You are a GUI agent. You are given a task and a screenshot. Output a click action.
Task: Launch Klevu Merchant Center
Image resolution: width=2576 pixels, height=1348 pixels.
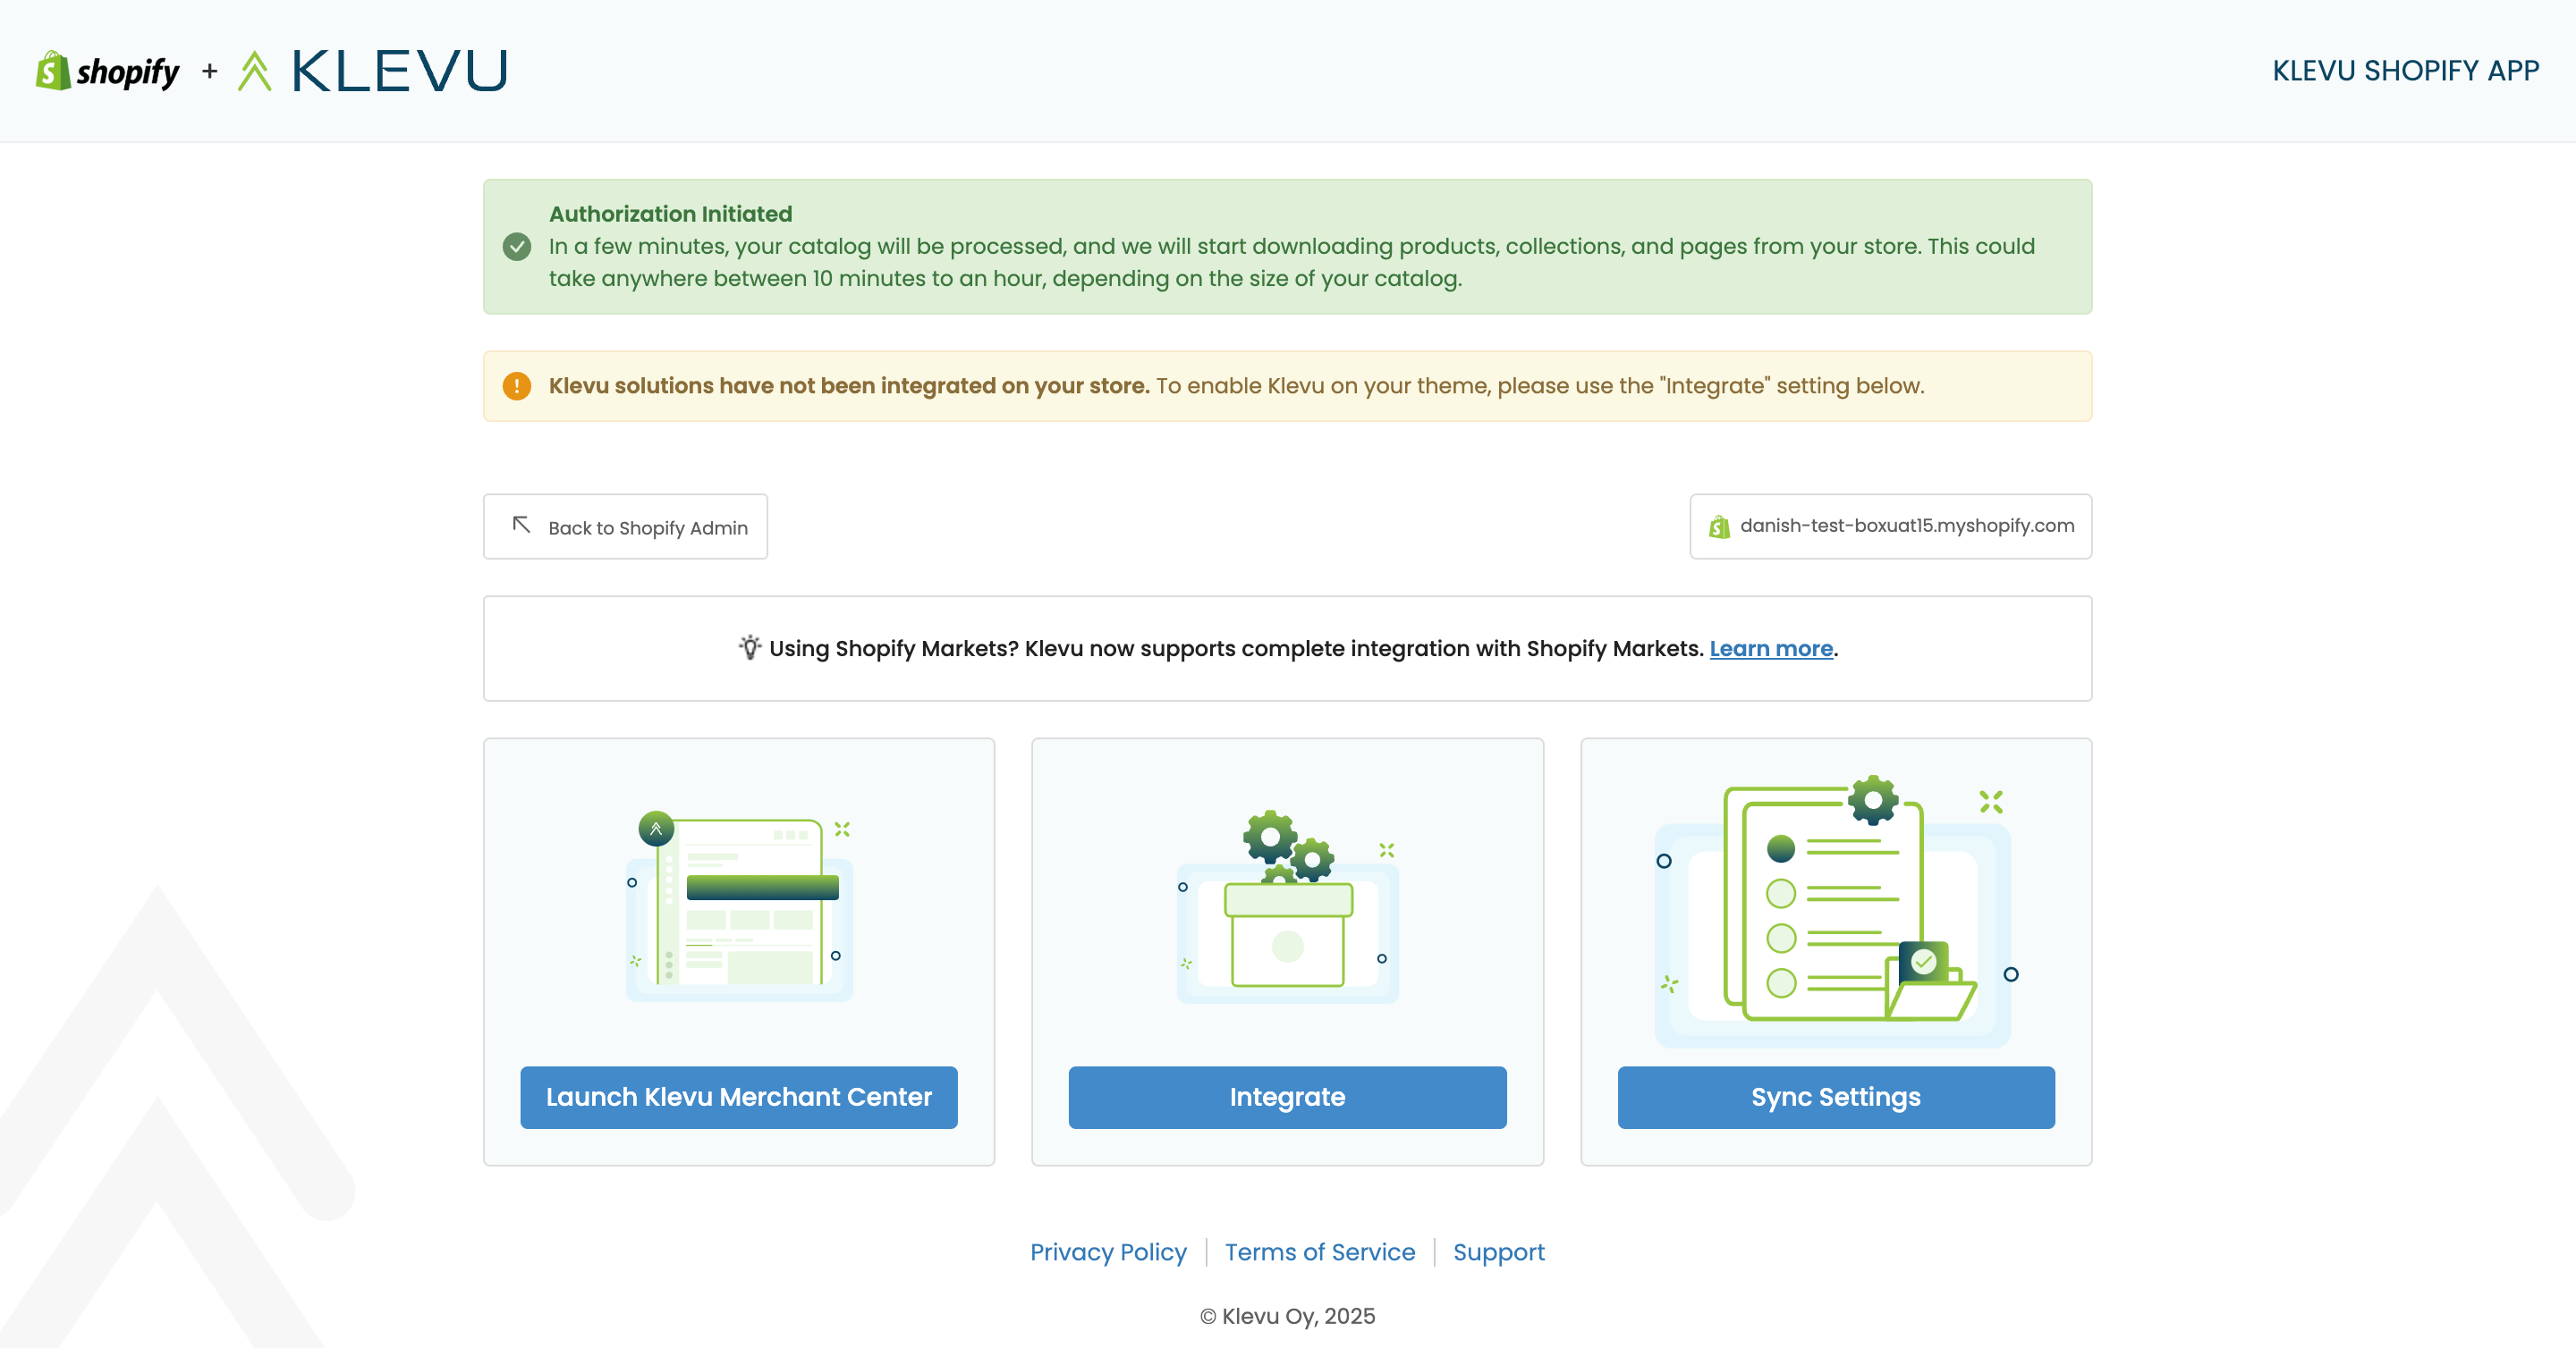pyautogui.click(x=739, y=1097)
